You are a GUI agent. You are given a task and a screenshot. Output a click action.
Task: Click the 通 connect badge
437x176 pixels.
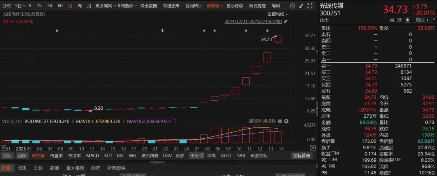pos(400,20)
